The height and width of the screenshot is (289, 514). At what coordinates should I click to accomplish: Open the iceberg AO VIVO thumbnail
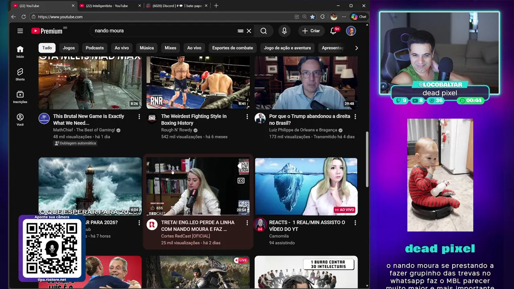(306, 186)
